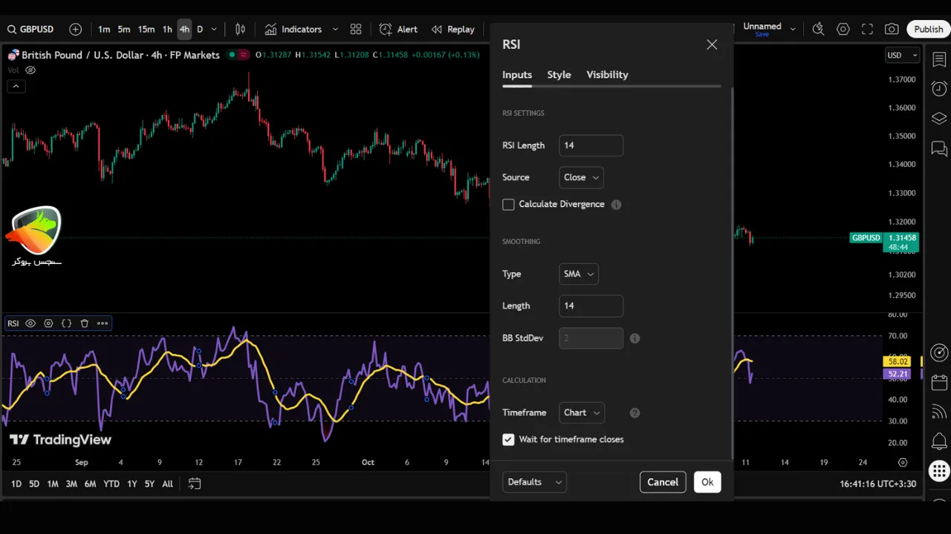Click the RSI Length input field
Viewport: 951px width, 534px height.
point(591,145)
